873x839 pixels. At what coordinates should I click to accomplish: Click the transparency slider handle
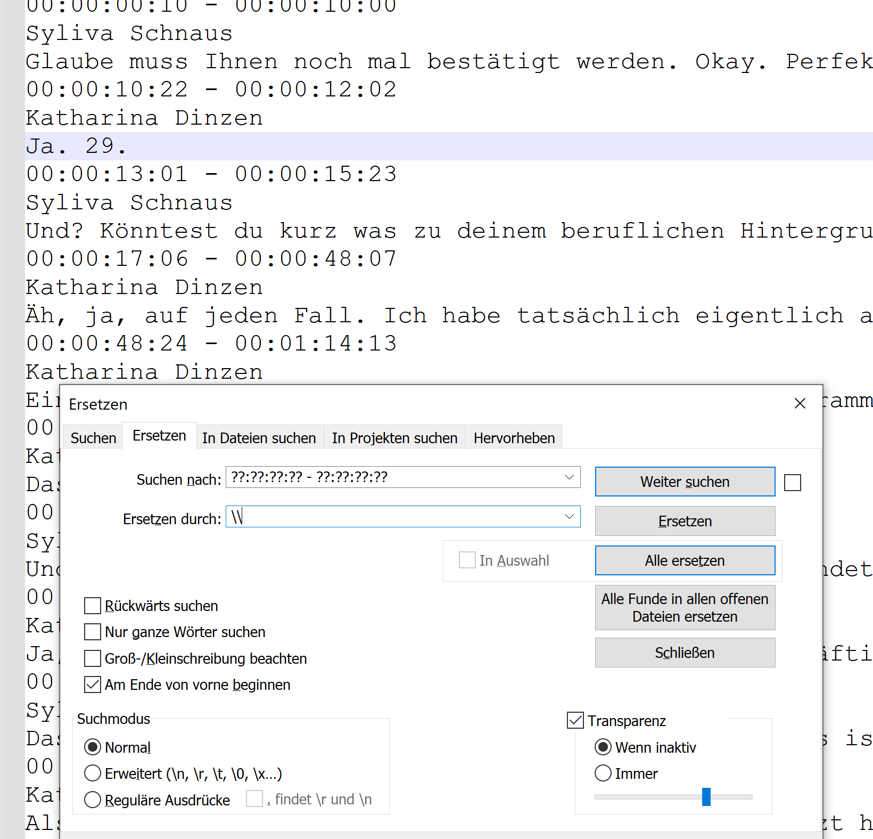706,797
